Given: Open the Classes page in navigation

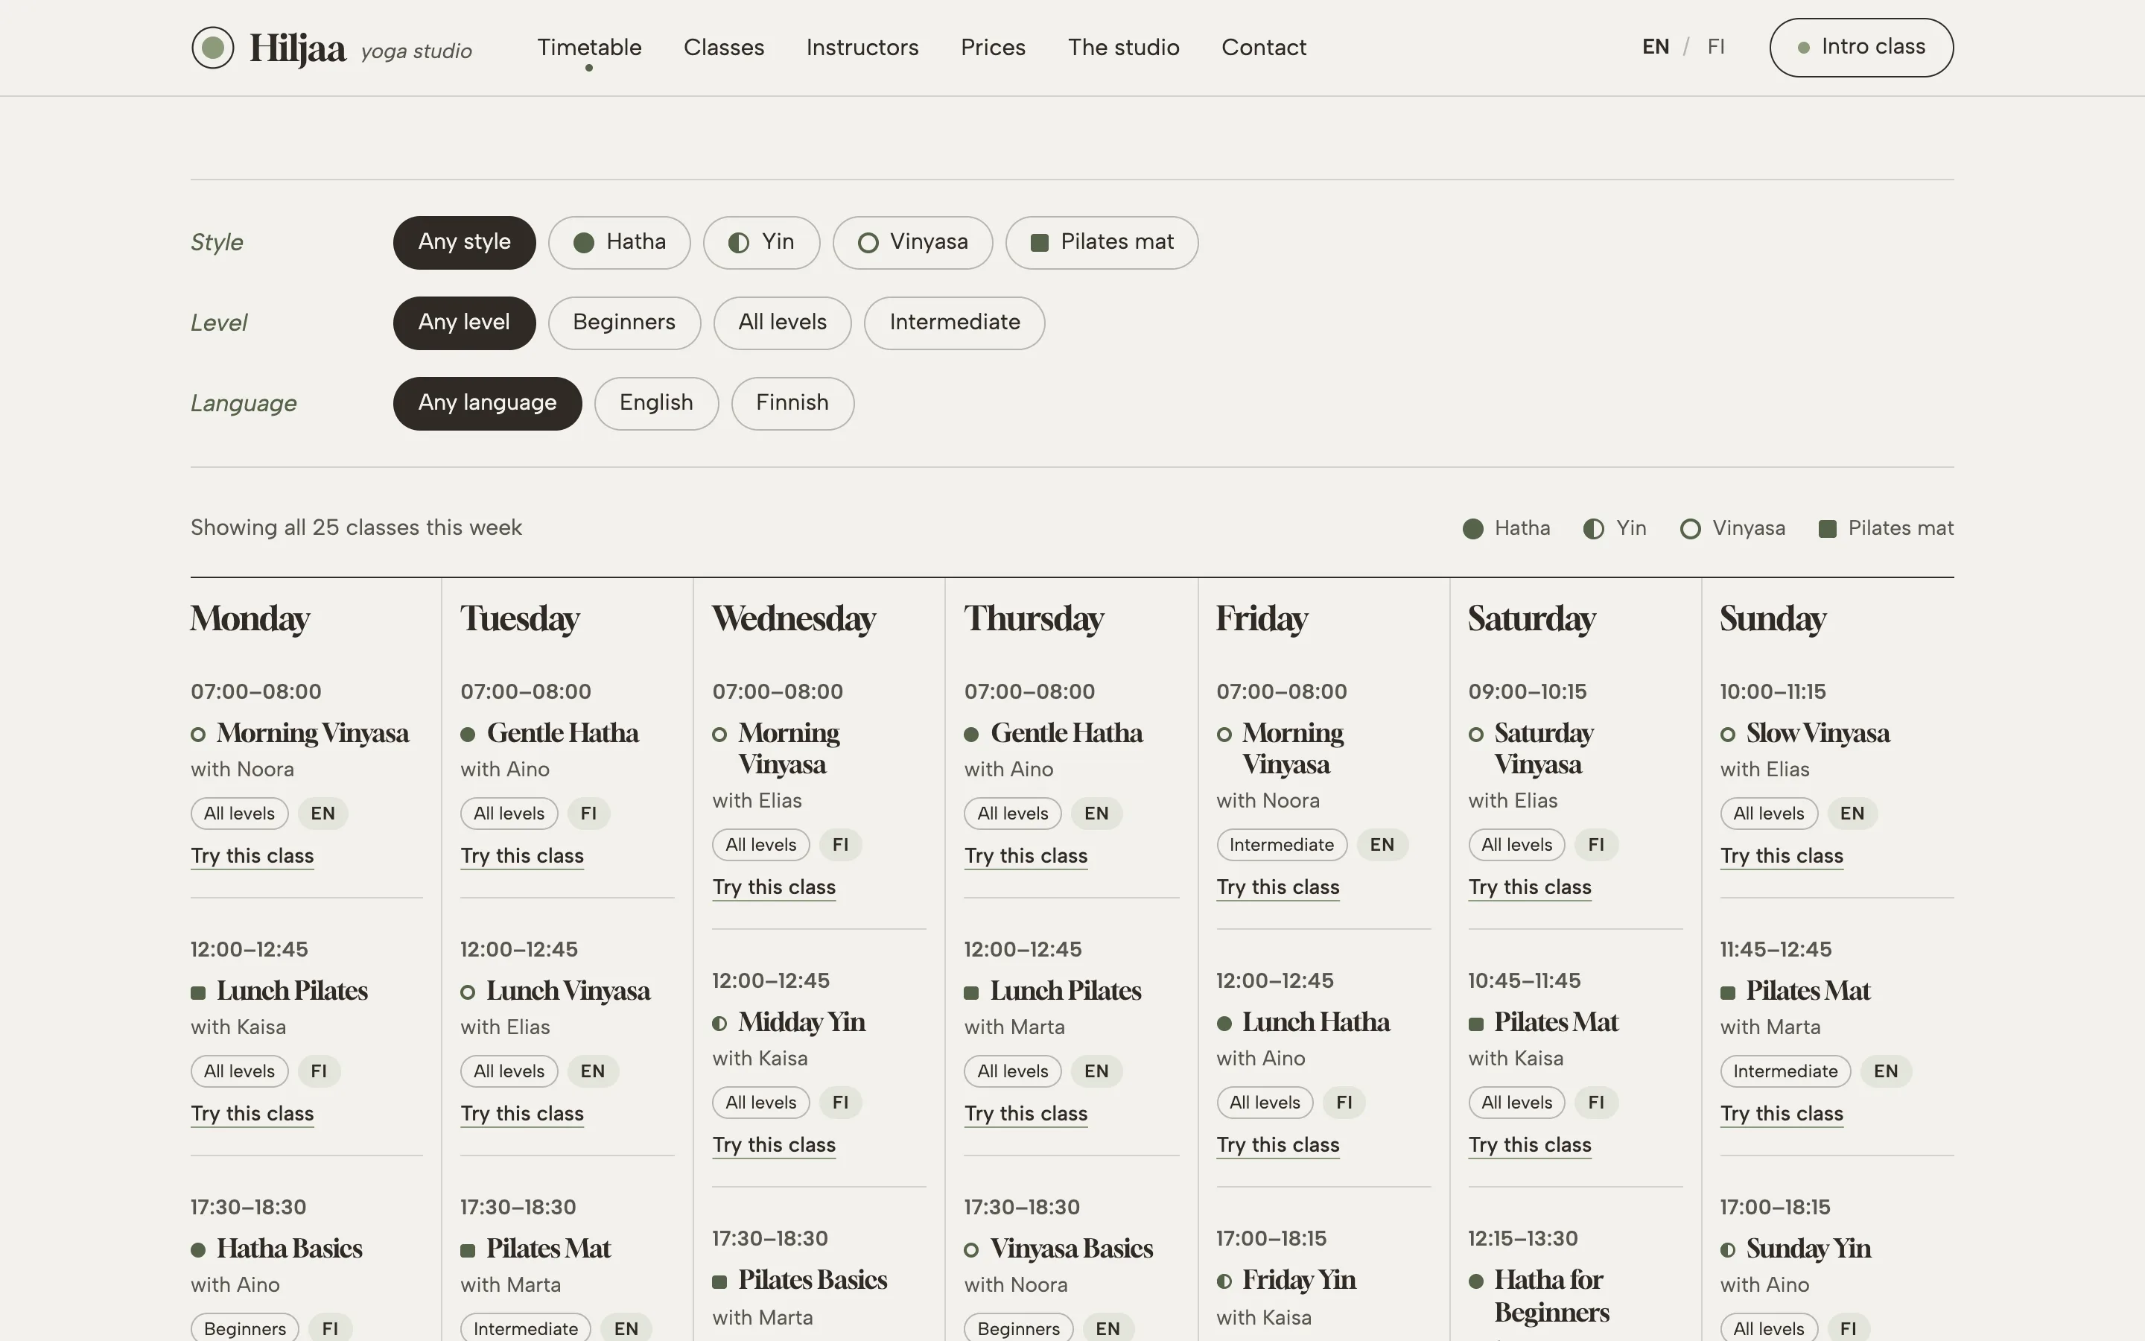Looking at the screenshot, I should [724, 48].
